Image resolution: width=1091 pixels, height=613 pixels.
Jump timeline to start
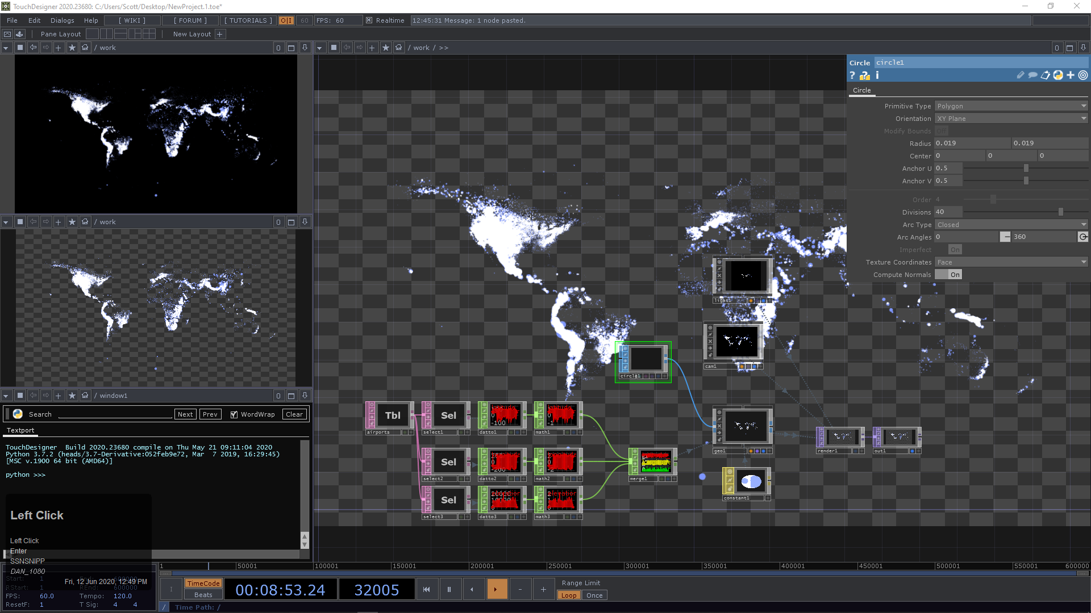point(426,590)
